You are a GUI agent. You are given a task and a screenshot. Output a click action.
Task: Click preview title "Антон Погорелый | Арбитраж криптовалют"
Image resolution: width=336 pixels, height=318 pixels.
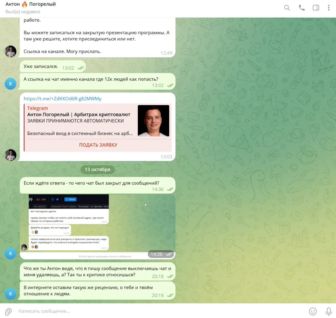[x=79, y=115]
